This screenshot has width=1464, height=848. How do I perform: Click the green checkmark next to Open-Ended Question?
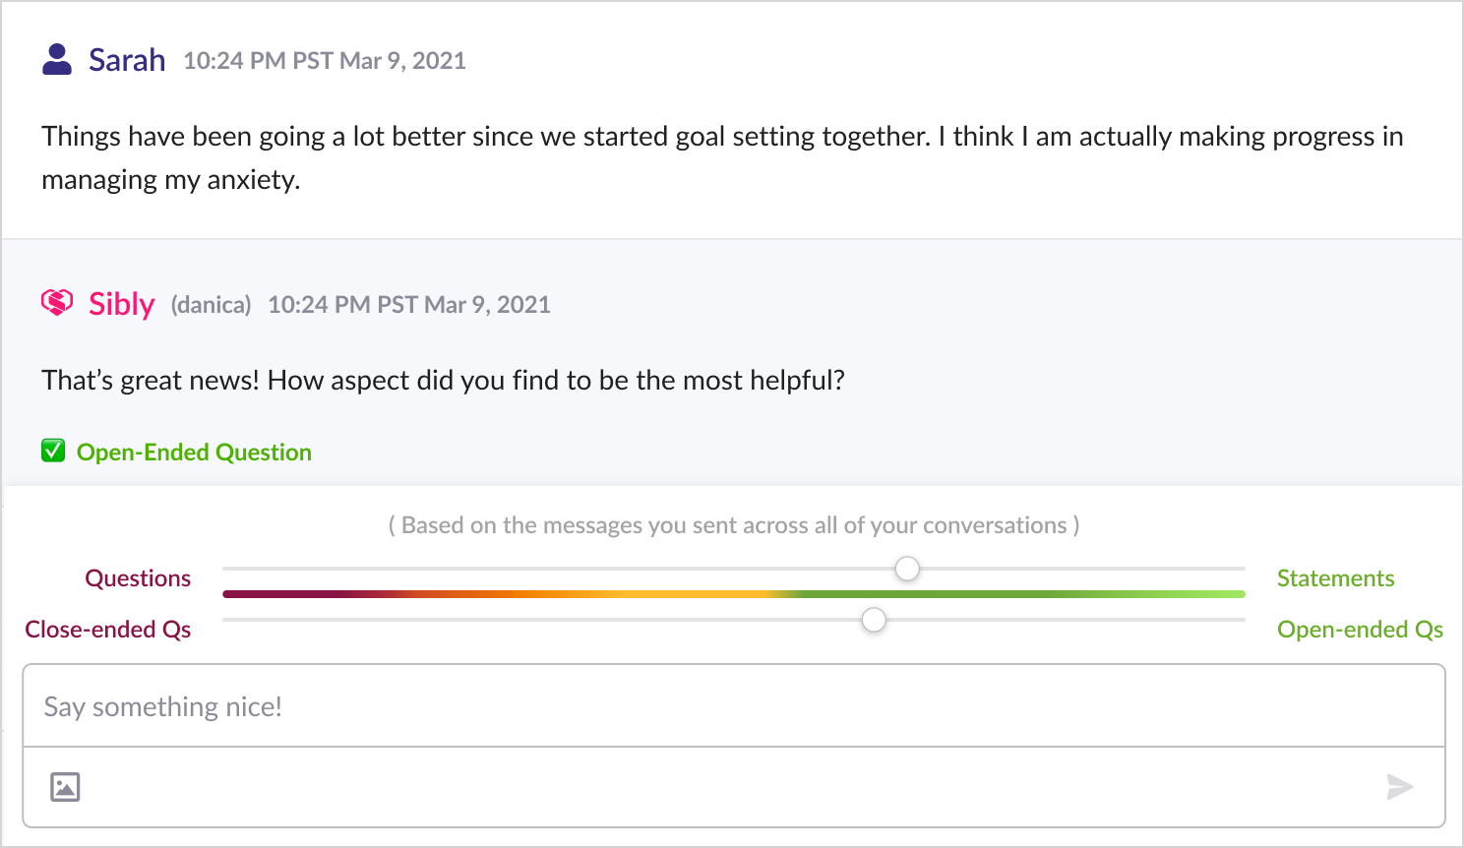53,452
